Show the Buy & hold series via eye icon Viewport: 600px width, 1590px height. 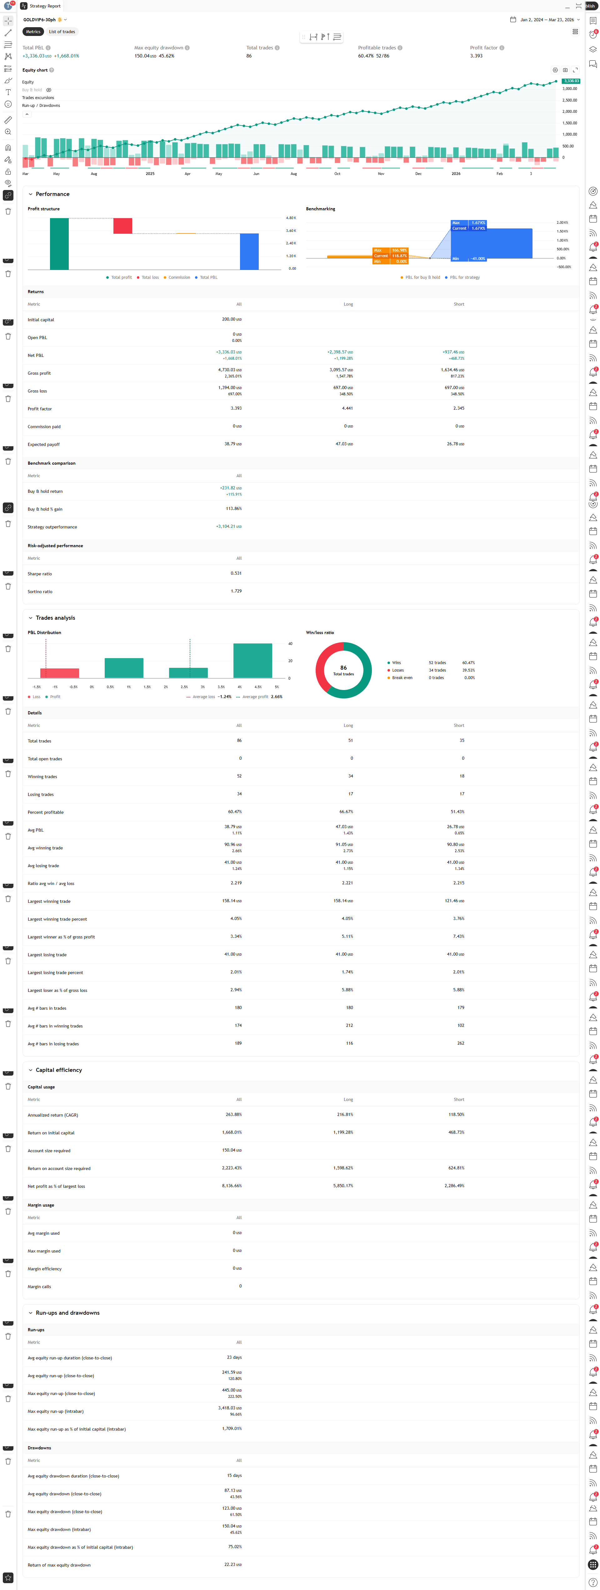(49, 90)
